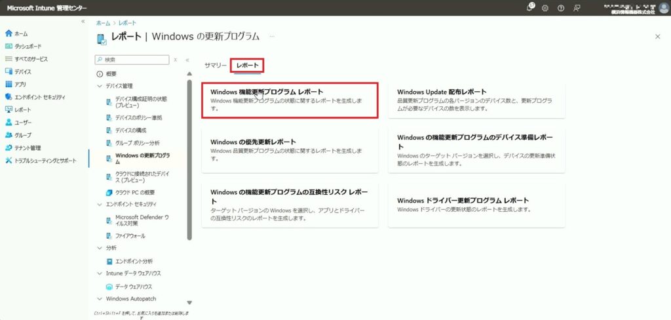Click ホーム breadcrumb link
This screenshot has height=320, width=671.
[103, 23]
